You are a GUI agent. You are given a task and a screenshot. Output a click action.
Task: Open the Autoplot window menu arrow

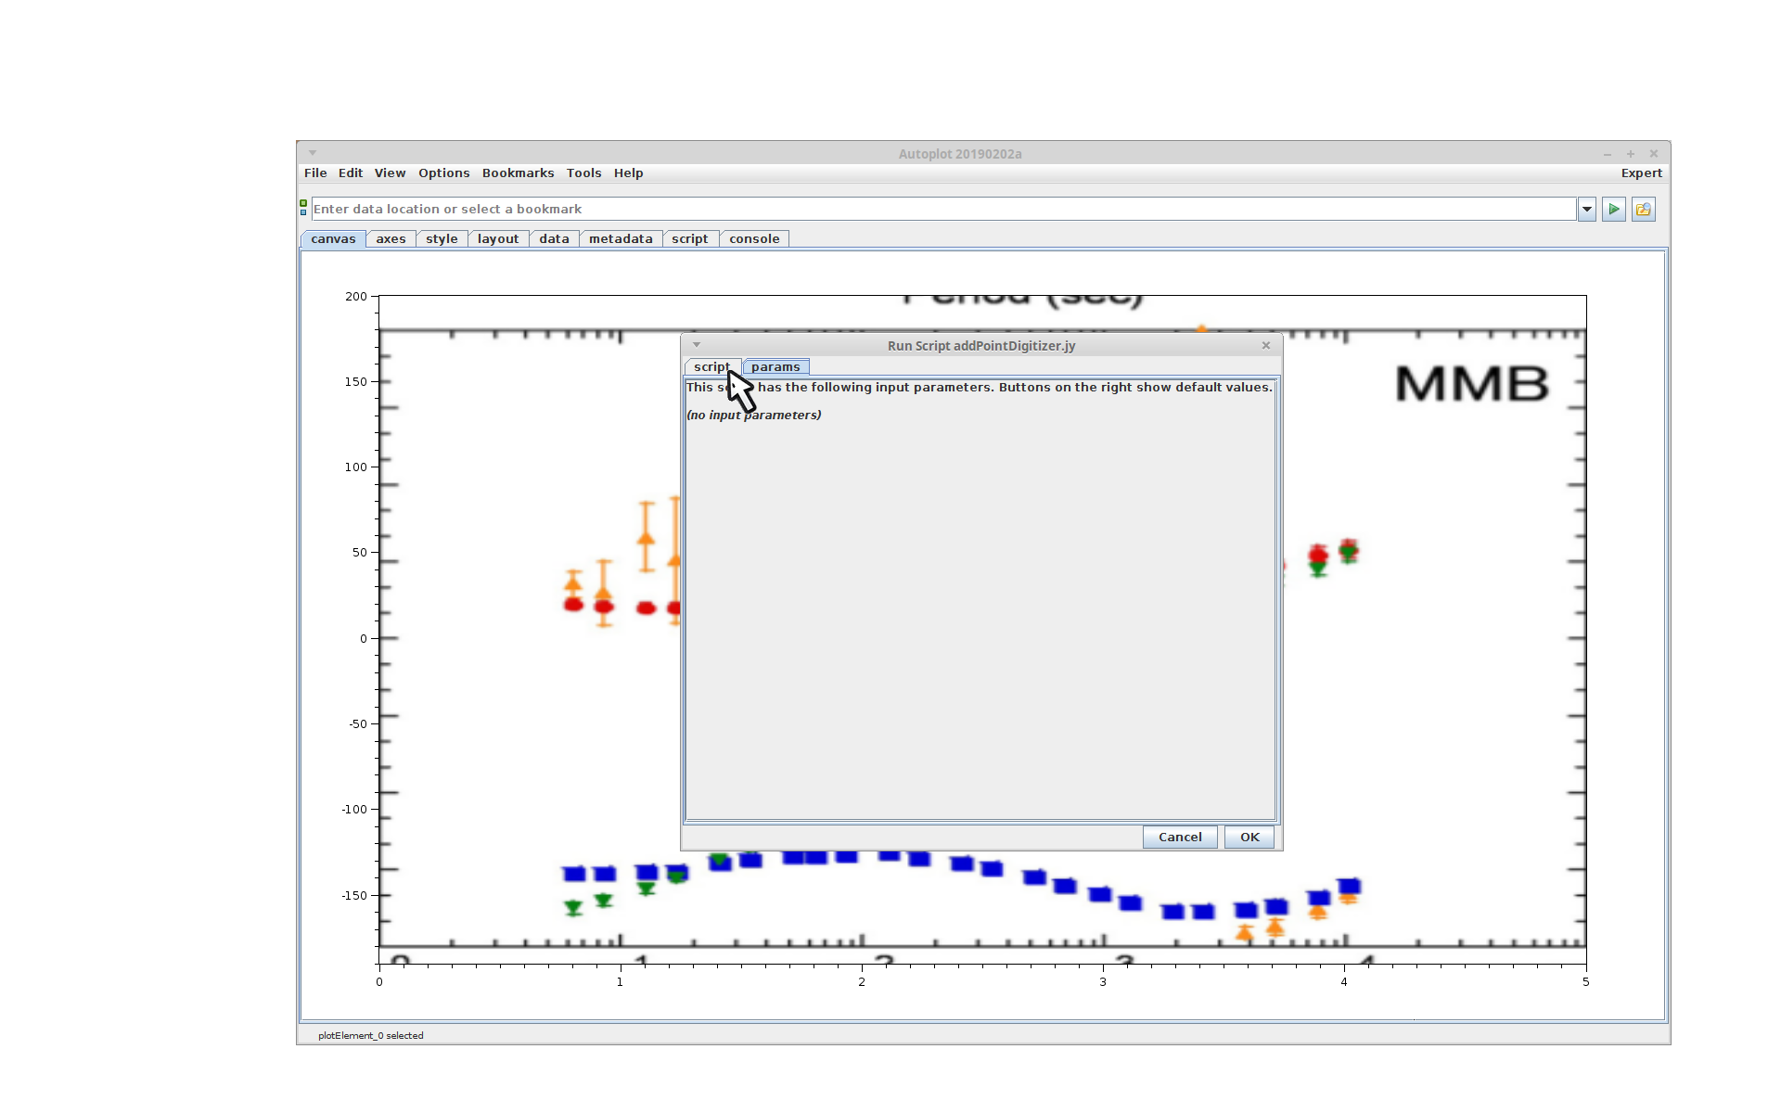[313, 153]
